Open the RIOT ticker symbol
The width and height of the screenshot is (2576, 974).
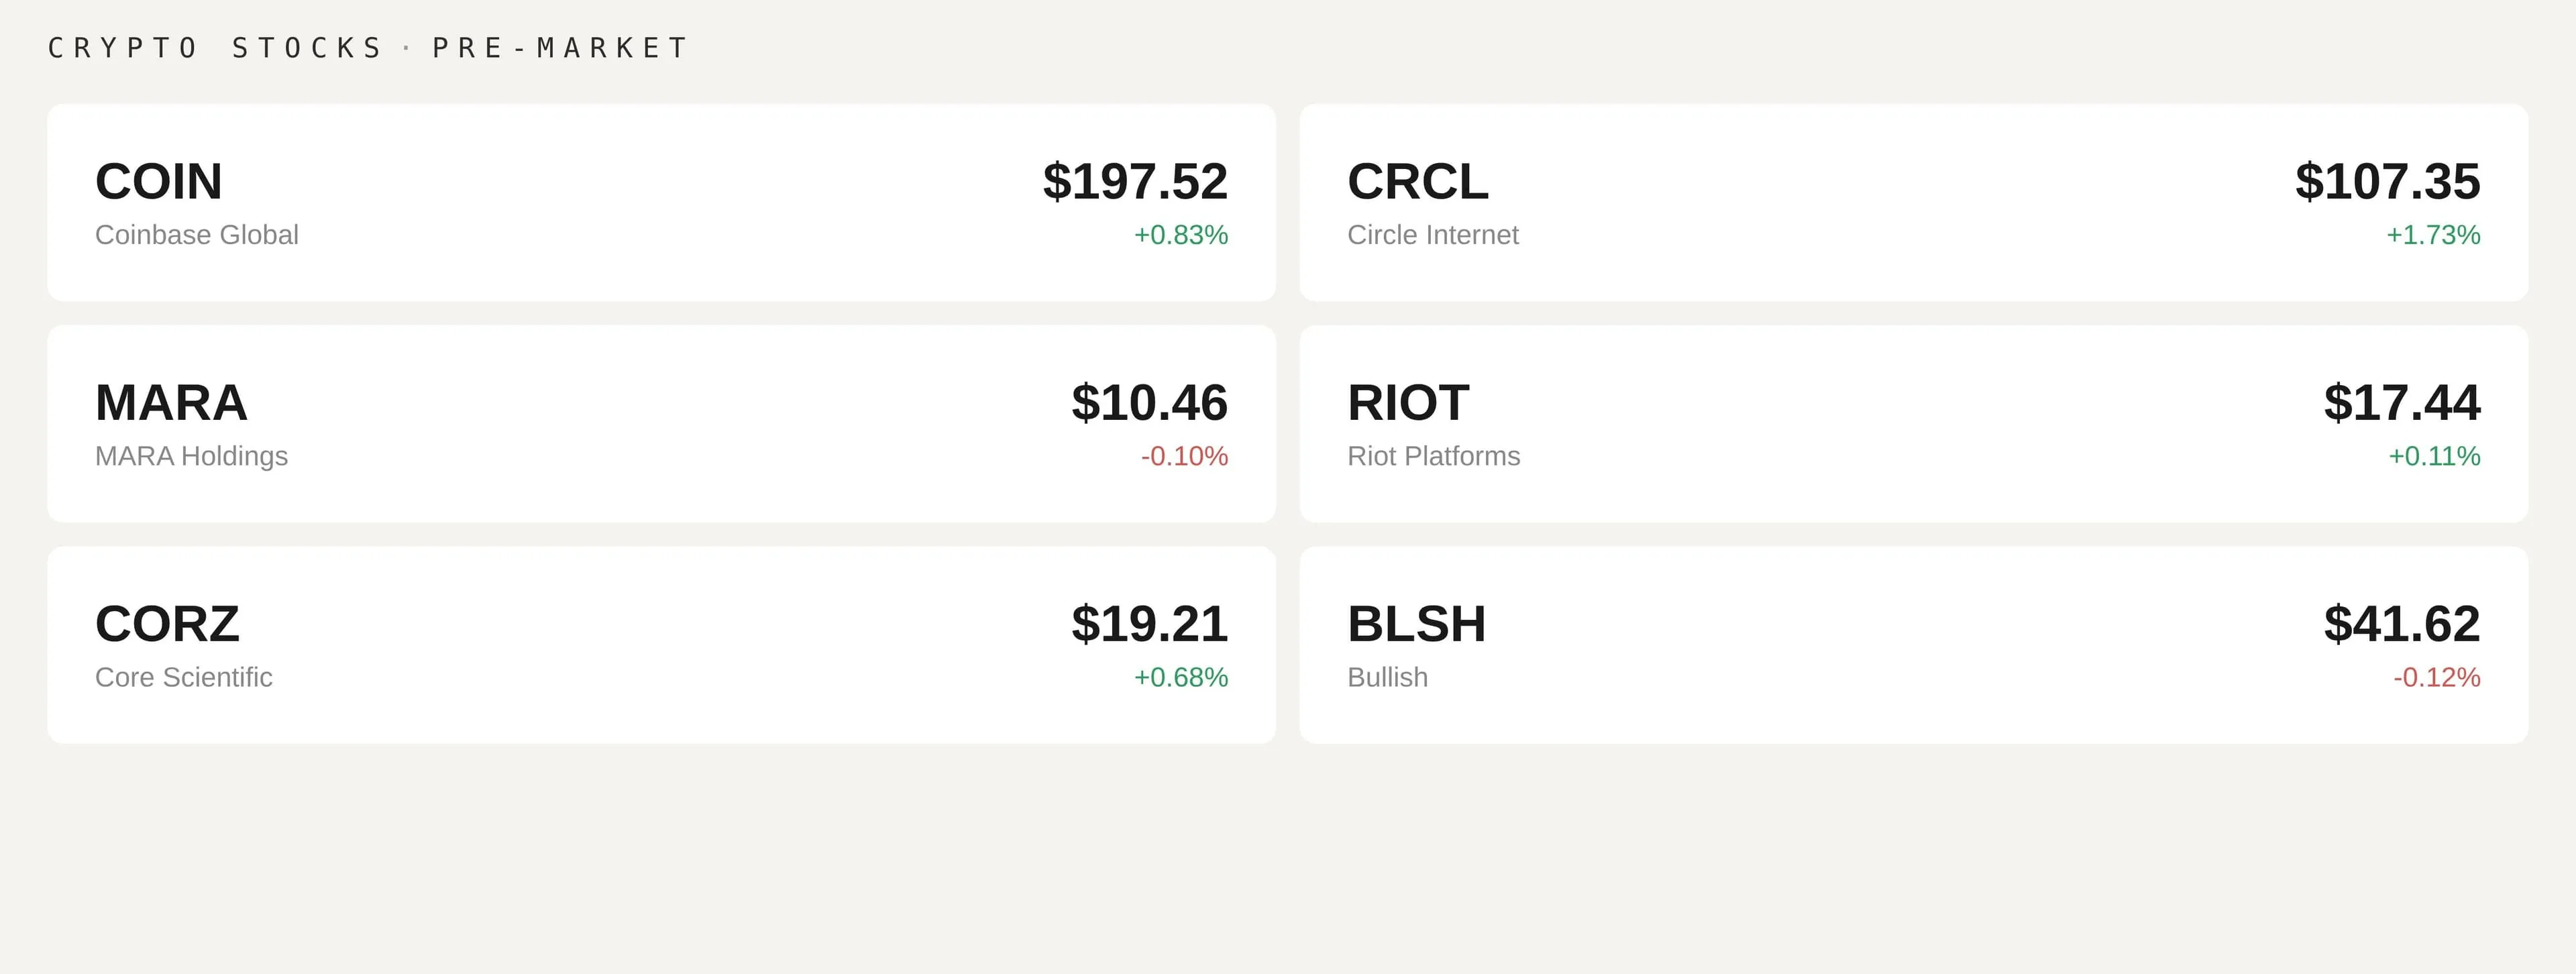click(x=1408, y=403)
